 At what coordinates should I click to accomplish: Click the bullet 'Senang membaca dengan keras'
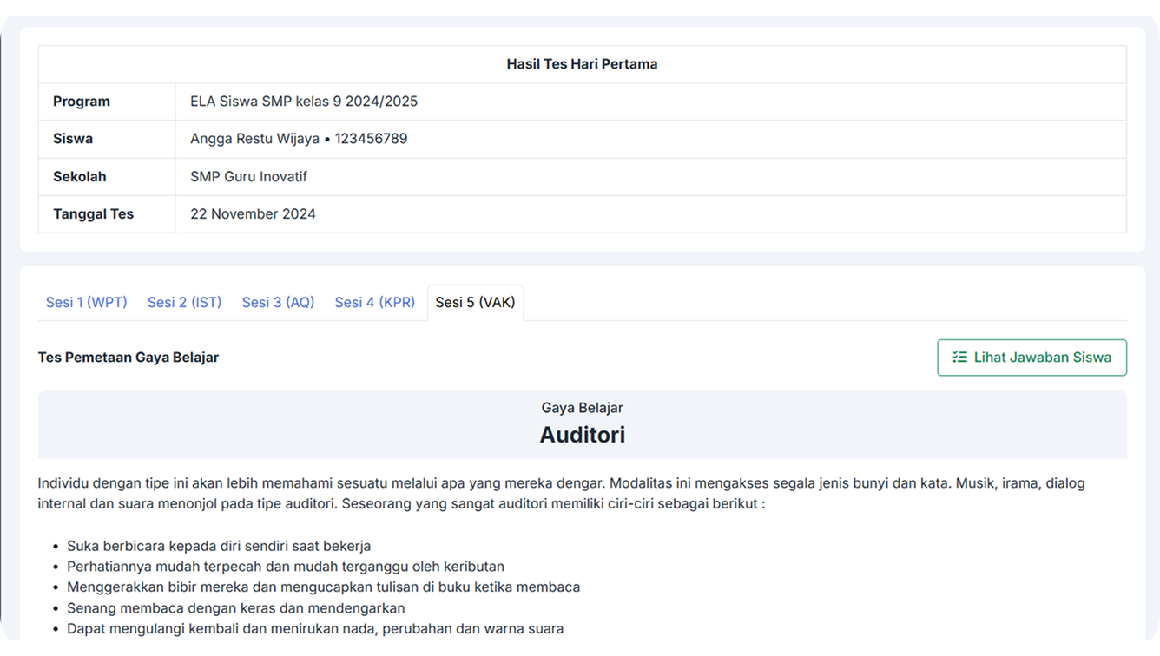235,608
